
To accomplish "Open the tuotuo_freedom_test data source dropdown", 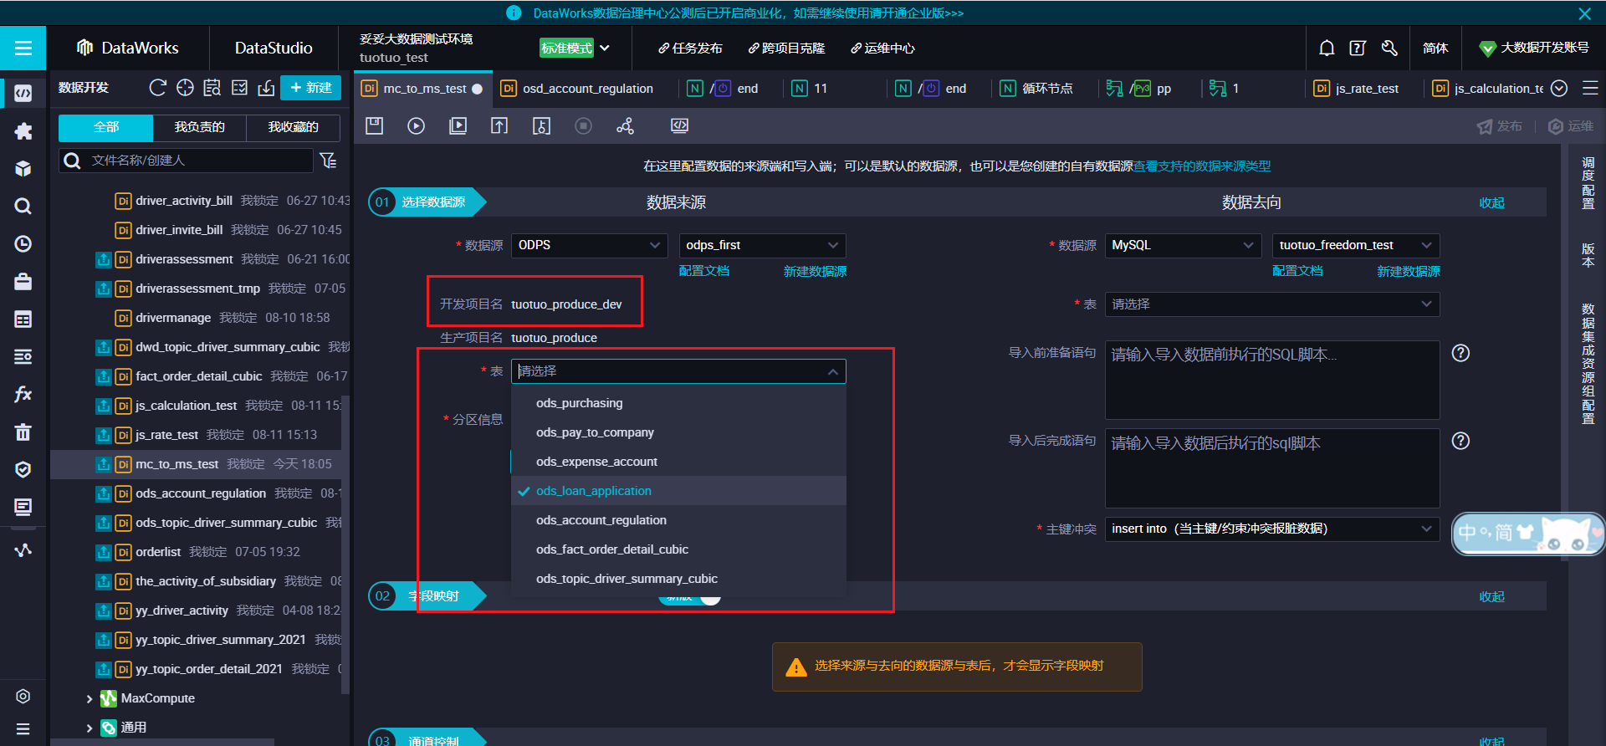I will pos(1356,245).
